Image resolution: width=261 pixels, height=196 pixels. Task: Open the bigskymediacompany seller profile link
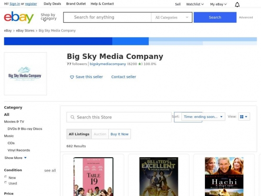108,64
